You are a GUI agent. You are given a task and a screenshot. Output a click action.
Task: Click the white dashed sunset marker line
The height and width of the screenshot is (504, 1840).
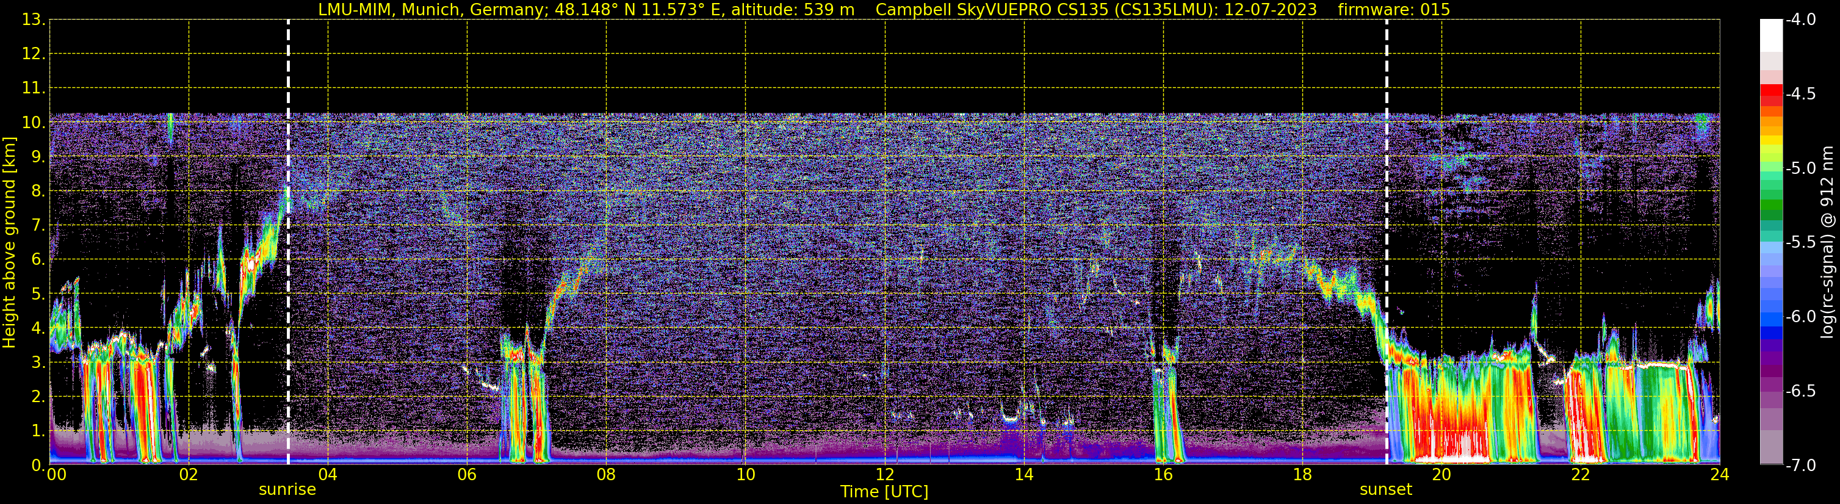1387,243
